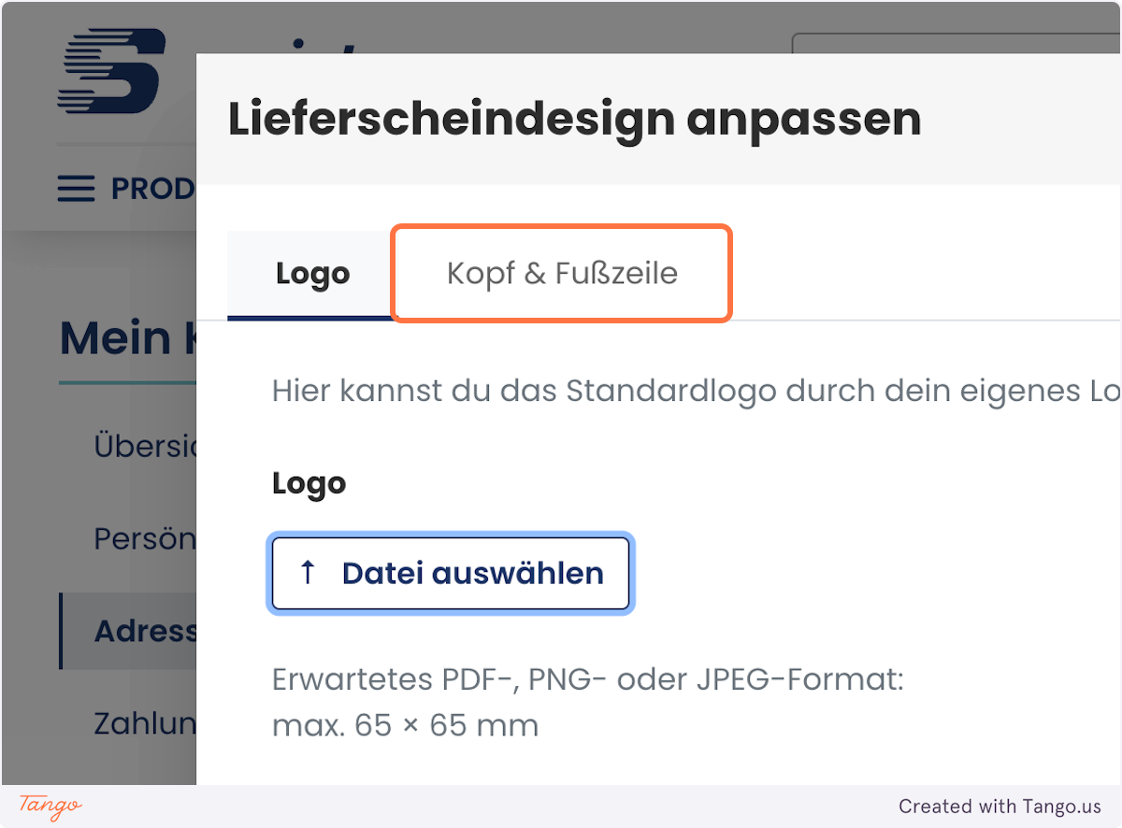The width and height of the screenshot is (1122, 828).
Task: Click the bold Logo label above upload button
Action: point(309,484)
